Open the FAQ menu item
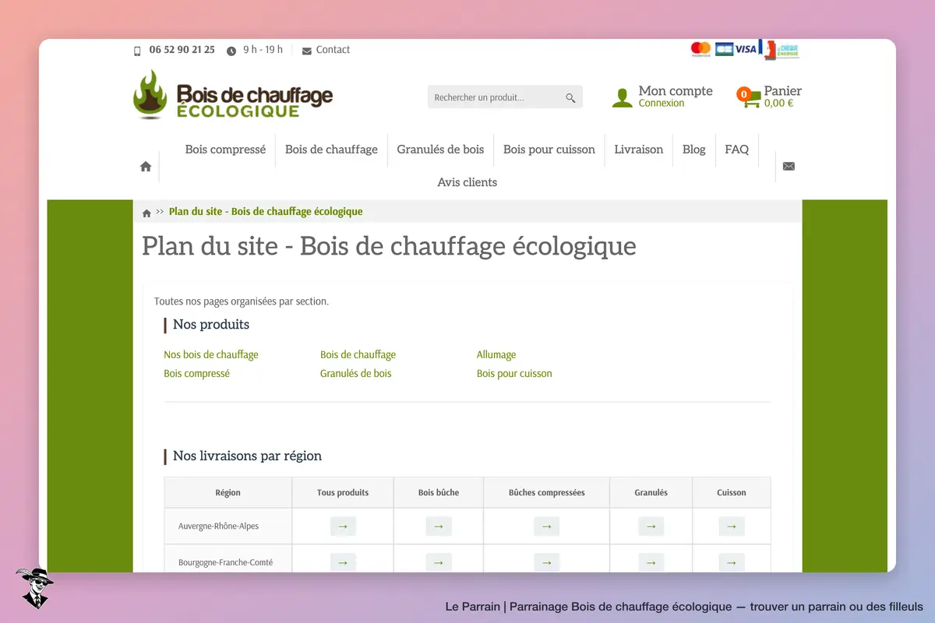935x623 pixels. pos(736,150)
